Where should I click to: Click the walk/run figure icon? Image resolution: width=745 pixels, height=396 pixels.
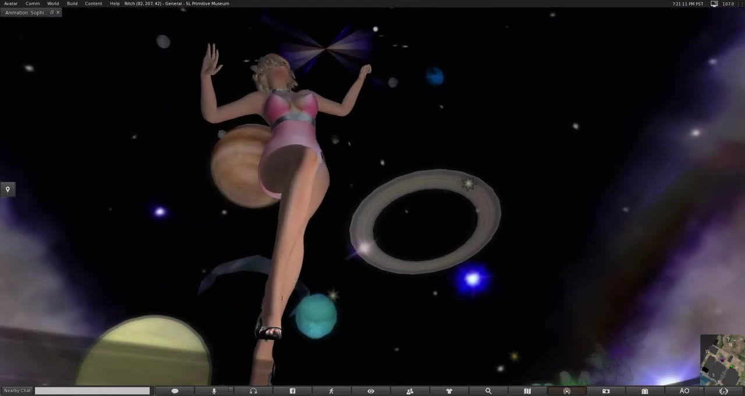(331, 391)
